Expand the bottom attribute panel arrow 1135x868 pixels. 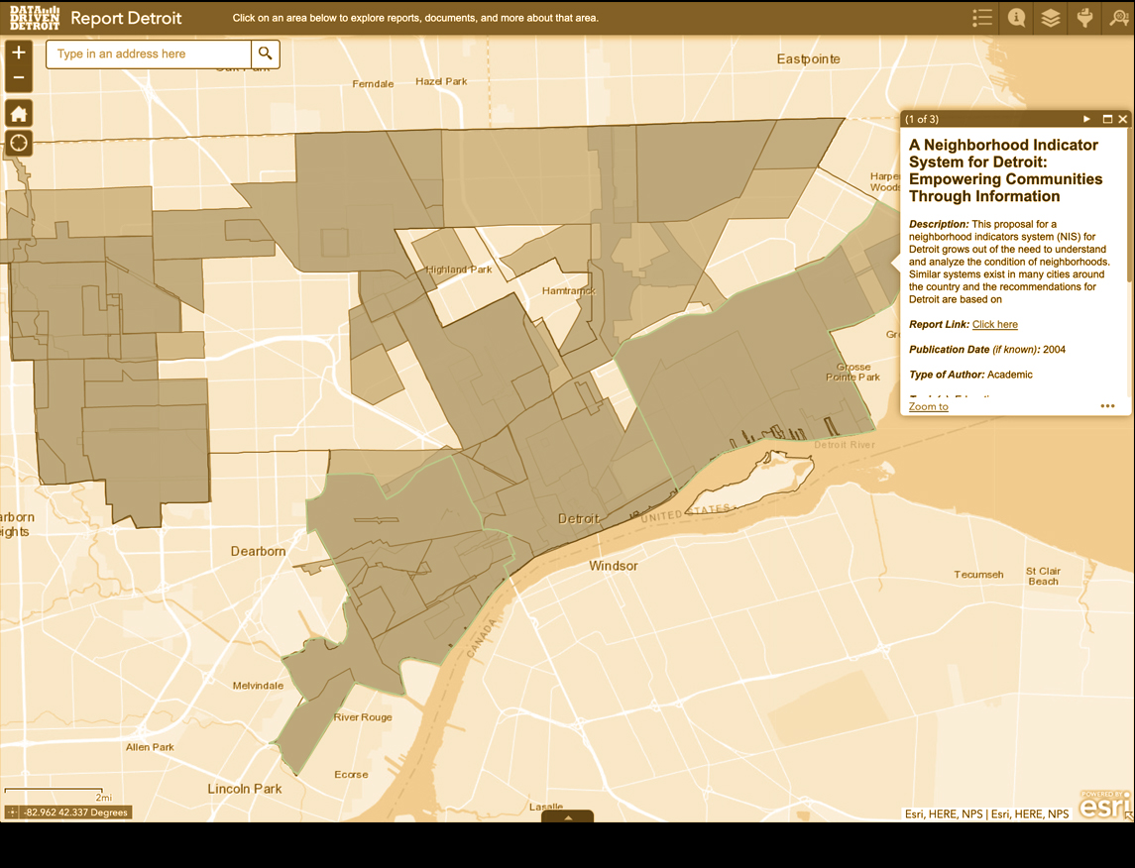tap(567, 818)
